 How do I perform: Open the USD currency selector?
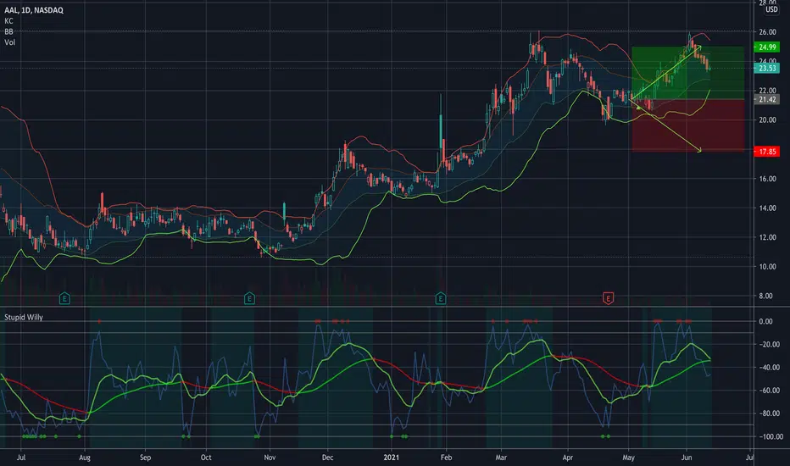point(771,9)
